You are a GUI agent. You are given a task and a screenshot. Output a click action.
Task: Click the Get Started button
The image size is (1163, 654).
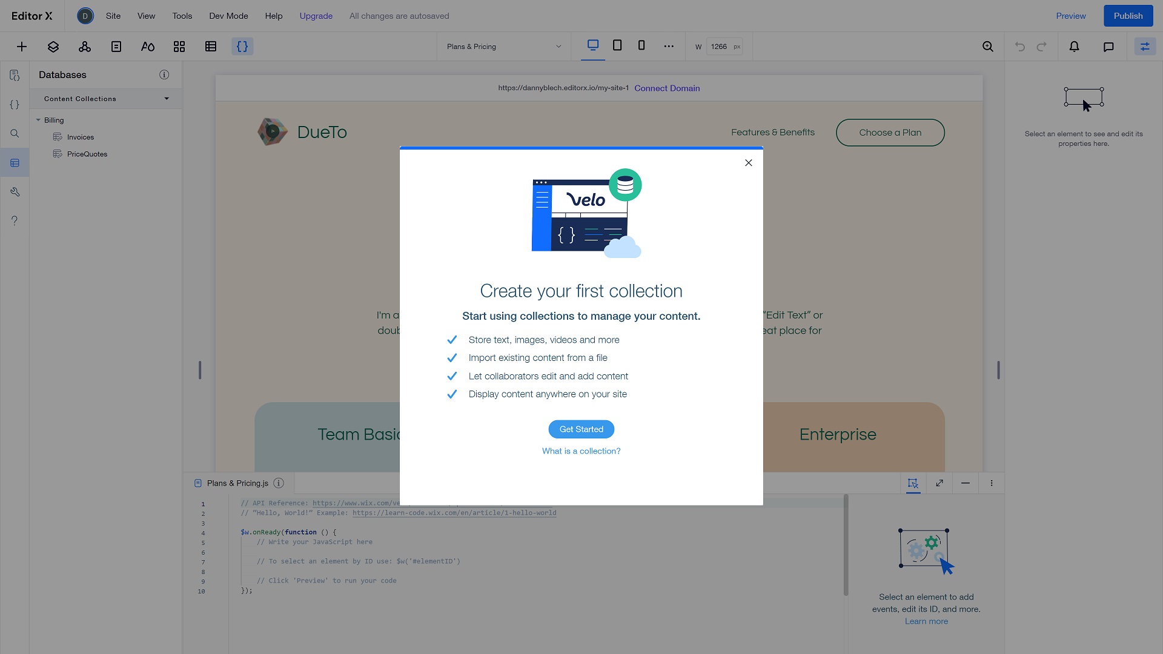coord(581,429)
